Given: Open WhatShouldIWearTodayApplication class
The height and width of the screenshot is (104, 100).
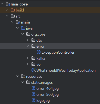Looking at the screenshot, I should pos(66,70).
